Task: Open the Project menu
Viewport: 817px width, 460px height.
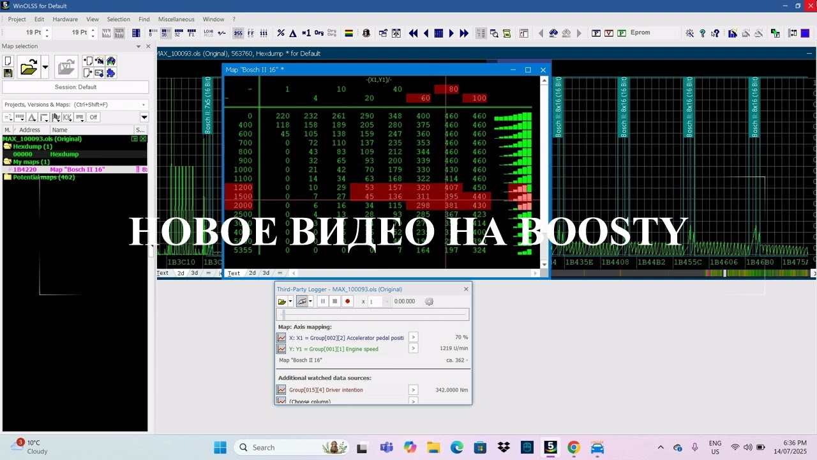Action: (17, 19)
